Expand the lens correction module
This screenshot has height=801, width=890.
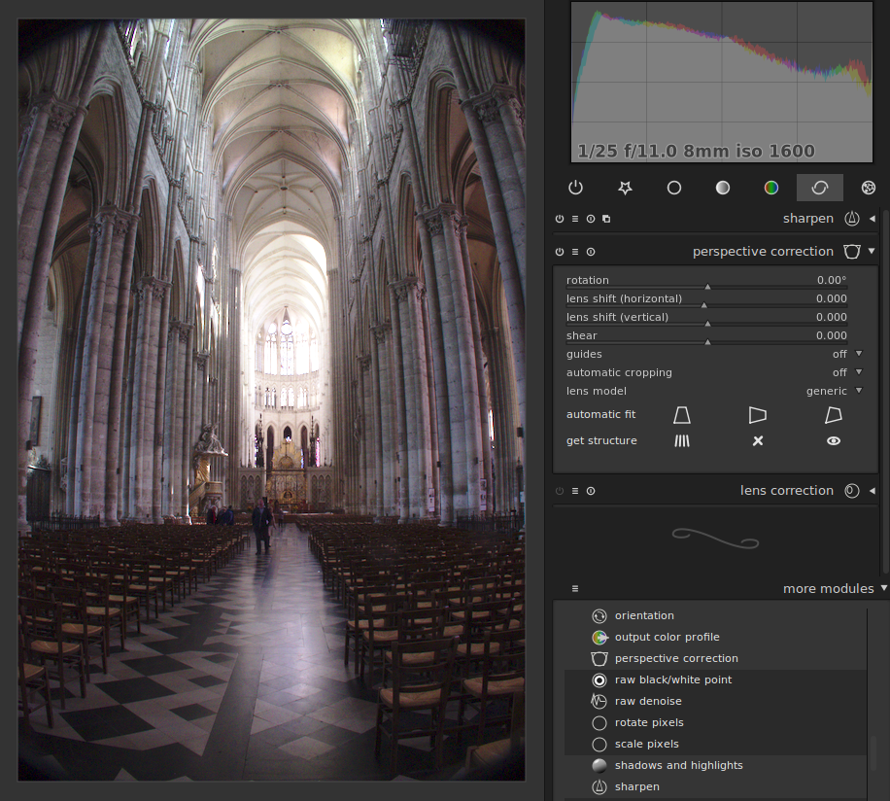tap(872, 491)
